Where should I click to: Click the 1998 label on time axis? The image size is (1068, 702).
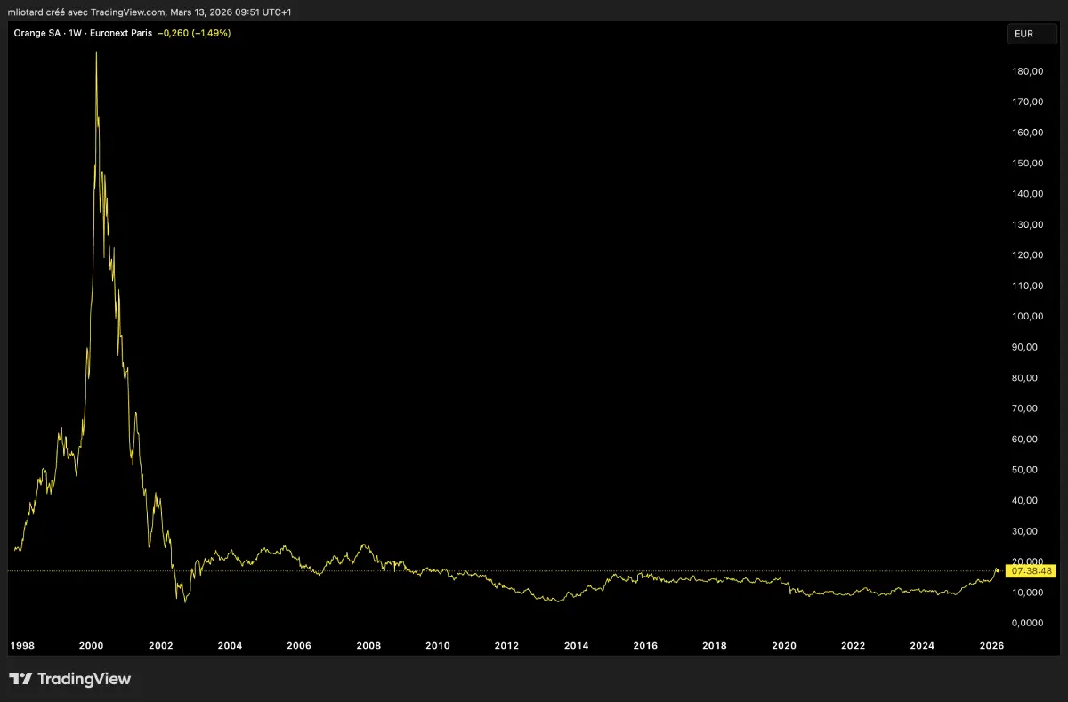(x=22, y=646)
